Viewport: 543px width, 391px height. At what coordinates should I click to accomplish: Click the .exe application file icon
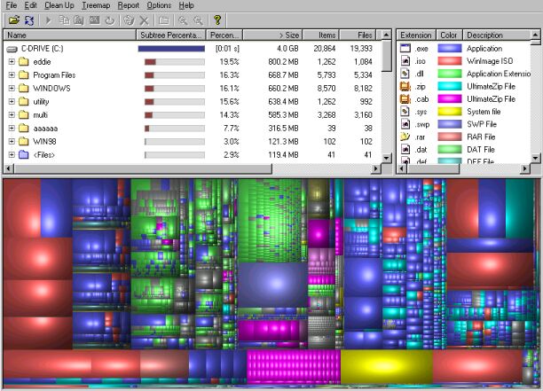(x=405, y=48)
